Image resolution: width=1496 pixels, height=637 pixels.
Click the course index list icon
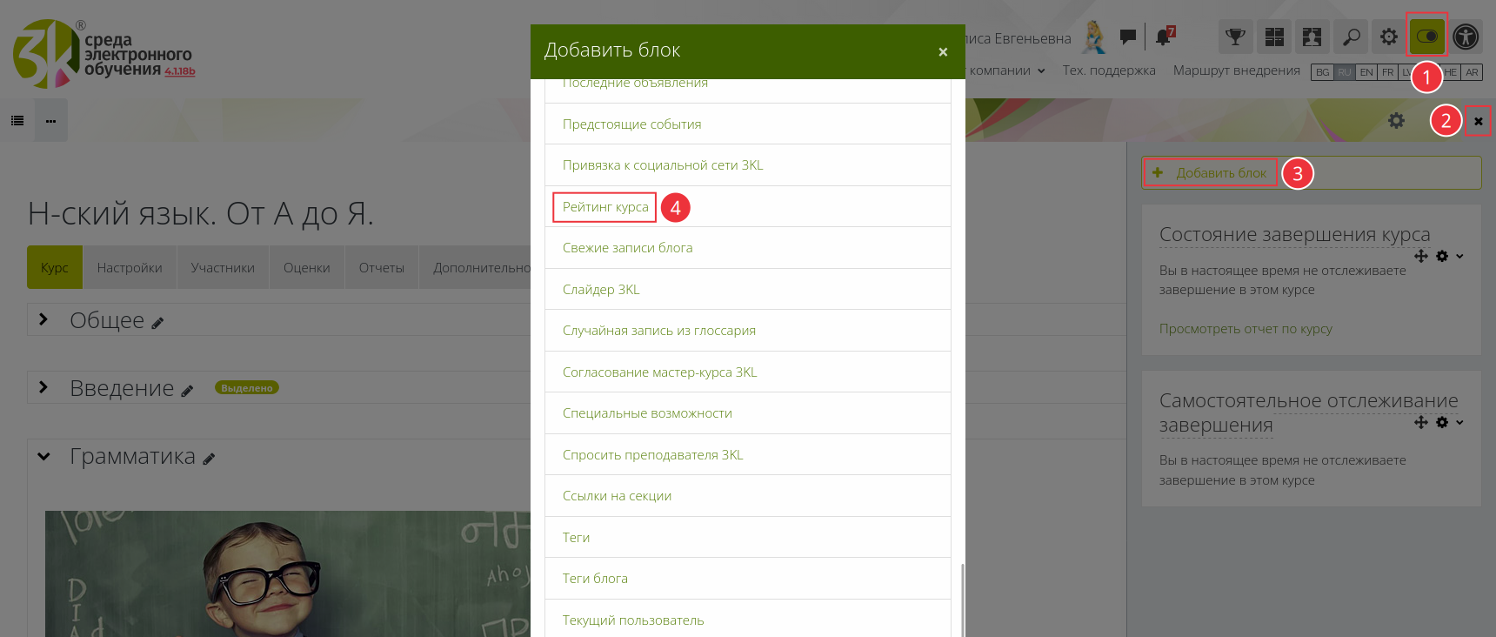point(17,121)
